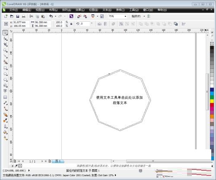Select the Shape tool

[x=5, y=39]
